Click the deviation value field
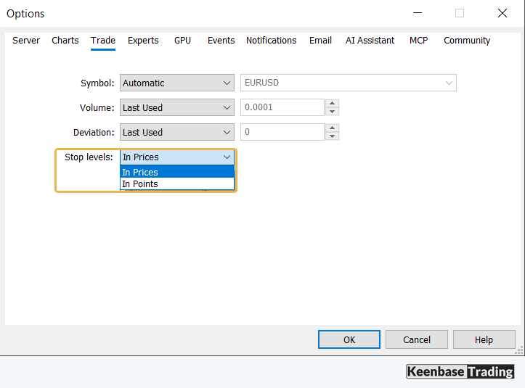The width and height of the screenshot is (525, 388). click(282, 132)
